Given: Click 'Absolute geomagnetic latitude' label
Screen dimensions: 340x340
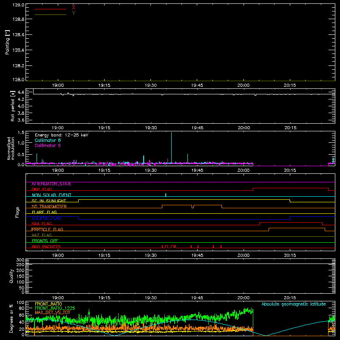Looking at the screenshot, I should click(x=294, y=304).
